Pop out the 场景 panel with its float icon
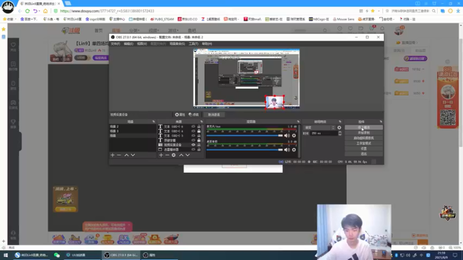 (x=153, y=121)
